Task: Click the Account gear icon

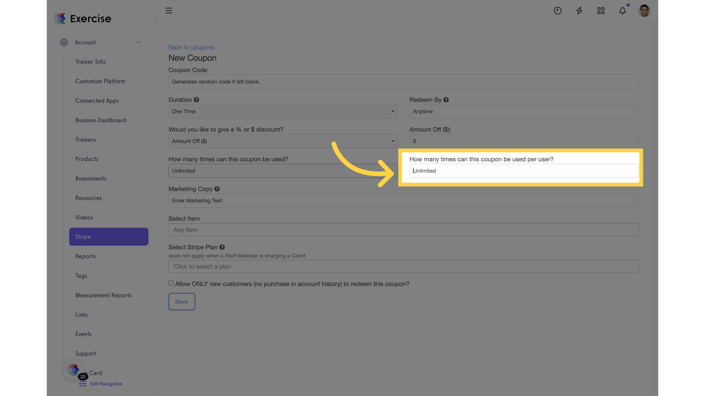Action: pyautogui.click(x=64, y=43)
